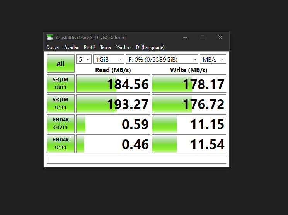Click the RND4K Q1T1 read result 0.46

point(113,144)
